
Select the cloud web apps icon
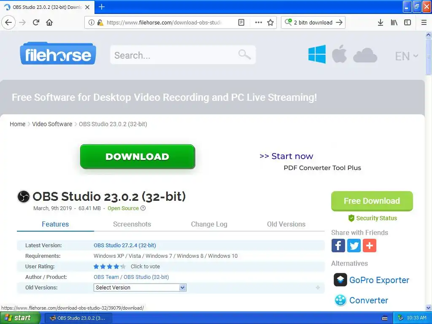tap(365, 55)
